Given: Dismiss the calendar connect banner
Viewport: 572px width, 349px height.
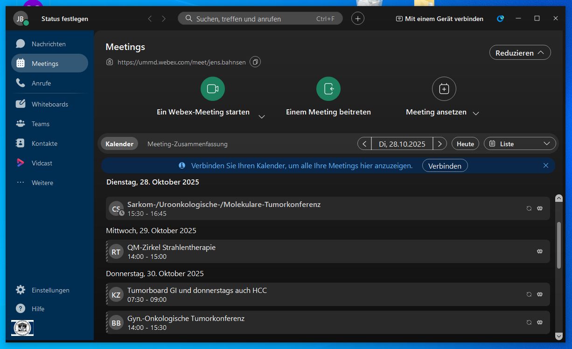Looking at the screenshot, I should coord(546,165).
